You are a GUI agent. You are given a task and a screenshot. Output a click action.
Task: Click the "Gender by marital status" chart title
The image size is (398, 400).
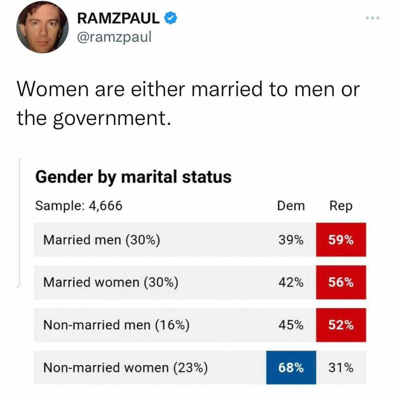pos(133,177)
